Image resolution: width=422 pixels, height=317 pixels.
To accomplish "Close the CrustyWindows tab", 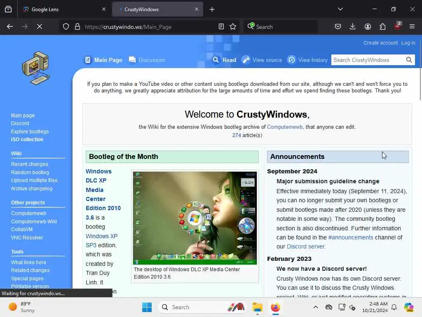I will tap(197, 9).
